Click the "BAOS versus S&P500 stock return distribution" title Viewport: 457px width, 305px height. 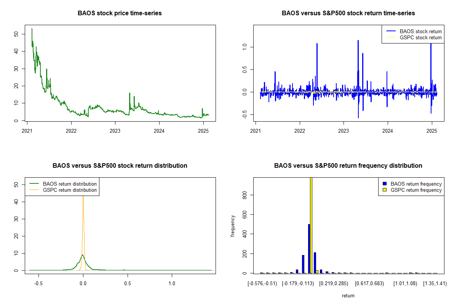120,166
